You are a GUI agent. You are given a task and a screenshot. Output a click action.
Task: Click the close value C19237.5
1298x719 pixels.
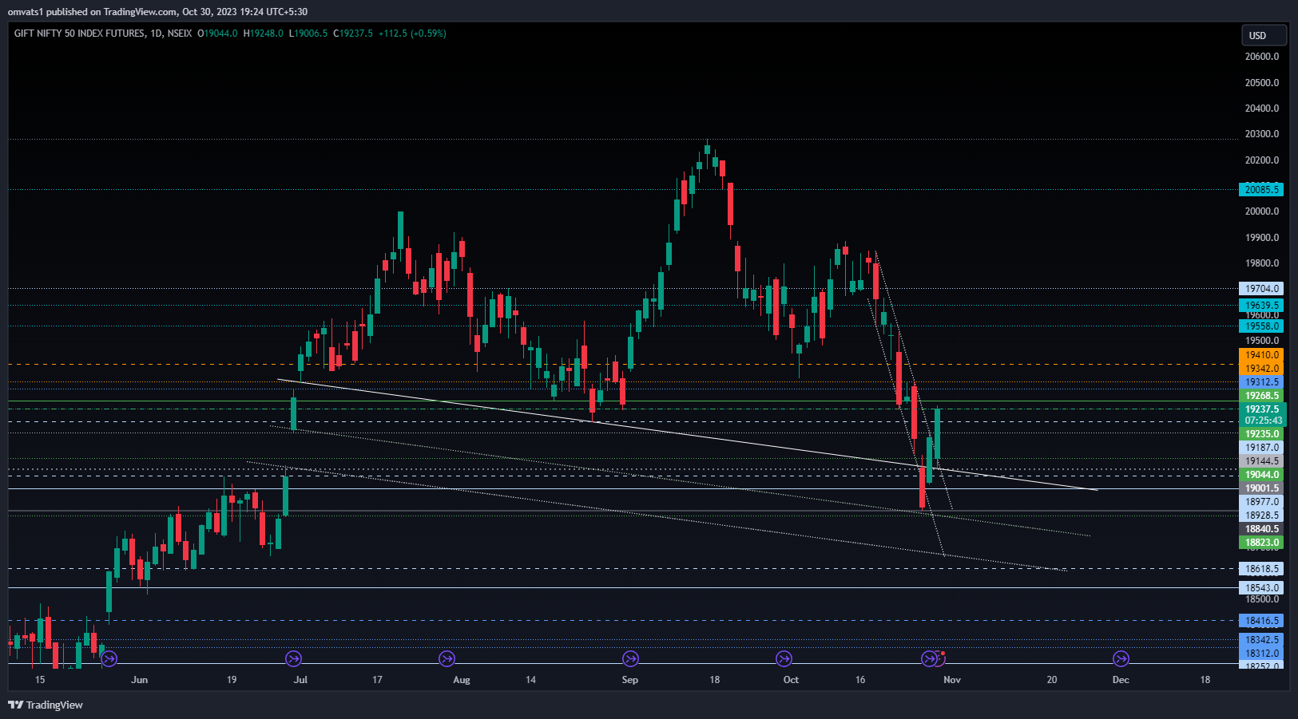pyautogui.click(x=353, y=34)
